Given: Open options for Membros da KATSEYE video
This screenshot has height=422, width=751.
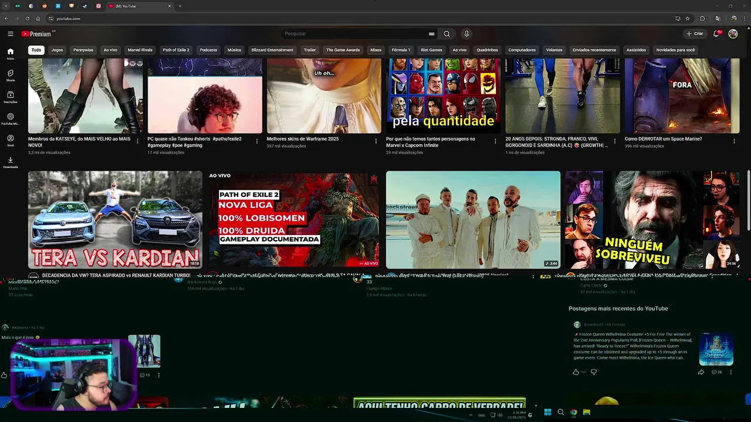Looking at the screenshot, I should pyautogui.click(x=137, y=141).
